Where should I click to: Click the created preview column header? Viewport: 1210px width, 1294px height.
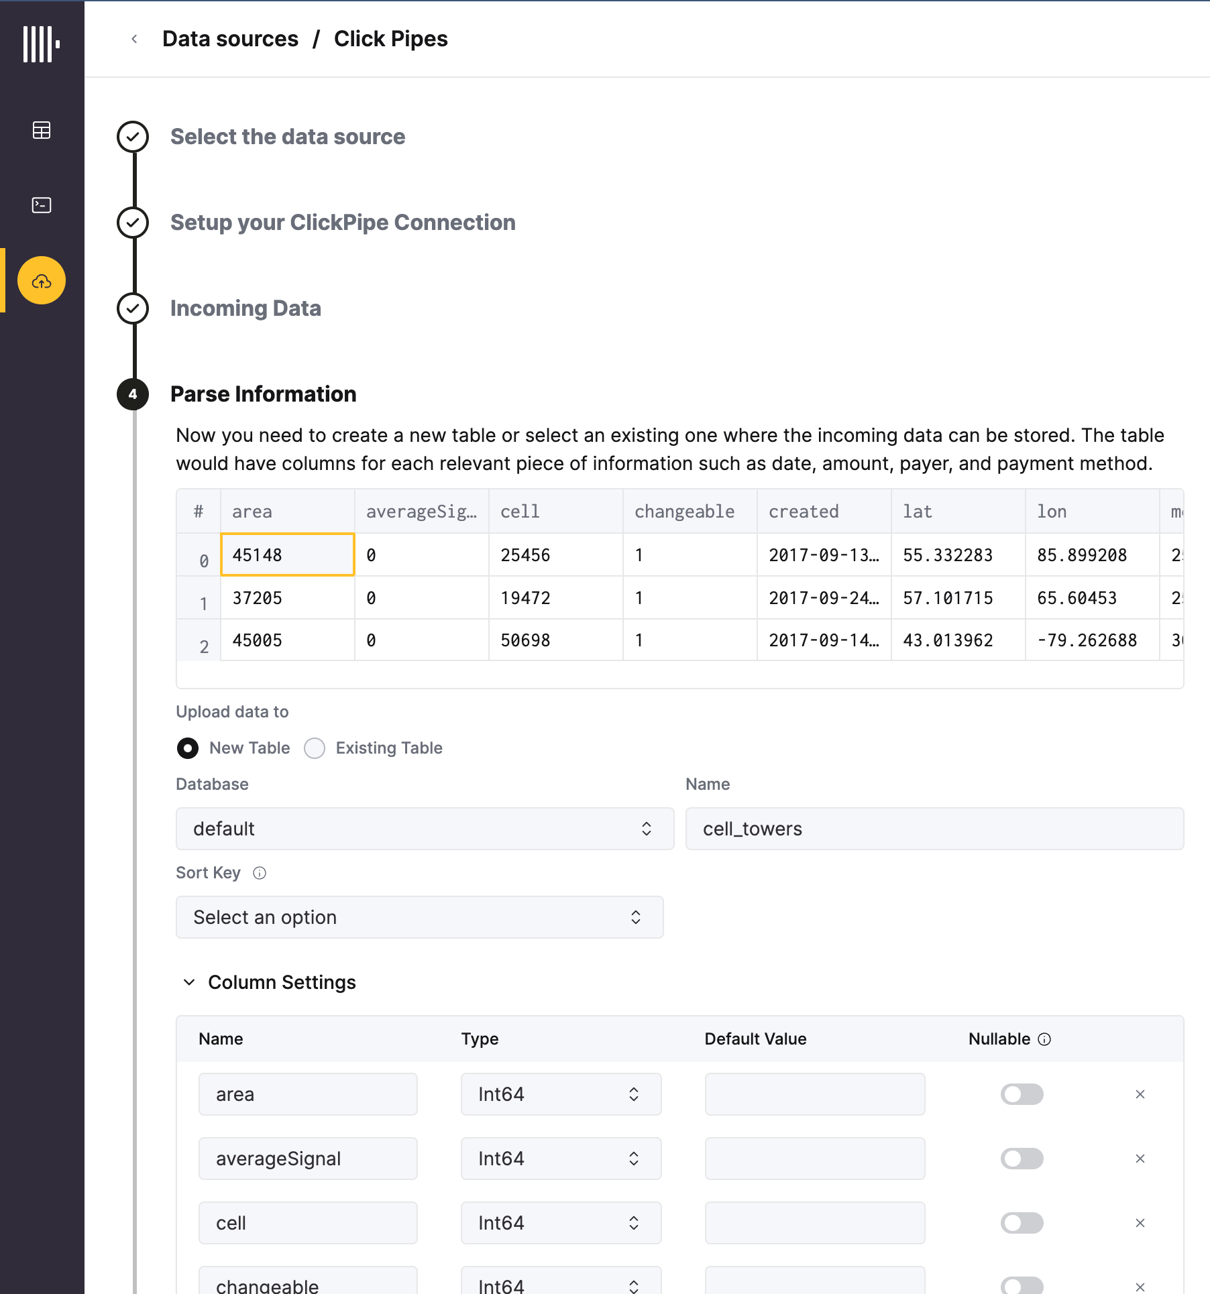(x=824, y=512)
